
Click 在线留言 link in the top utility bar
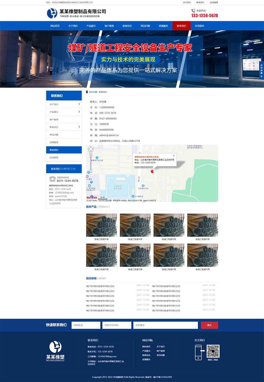point(214,2)
